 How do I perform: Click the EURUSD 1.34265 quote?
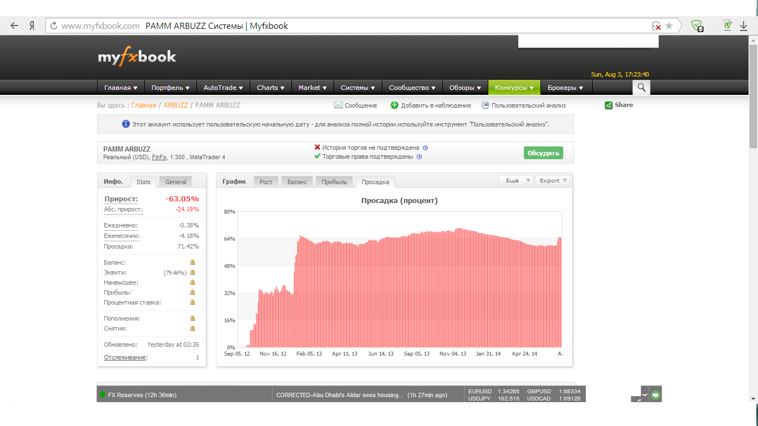[x=494, y=391]
